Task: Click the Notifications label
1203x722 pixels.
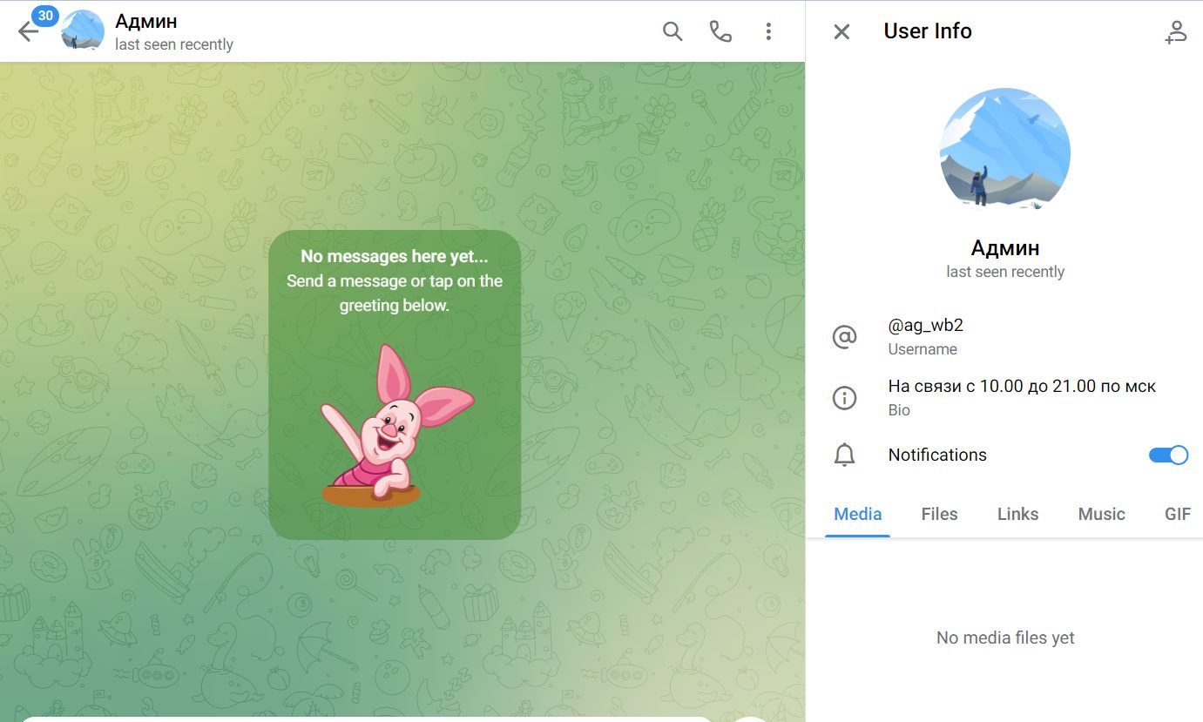Action: (937, 455)
